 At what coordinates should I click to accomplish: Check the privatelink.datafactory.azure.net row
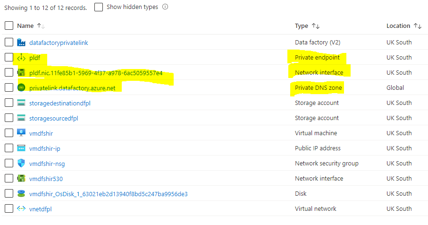(x=9, y=87)
